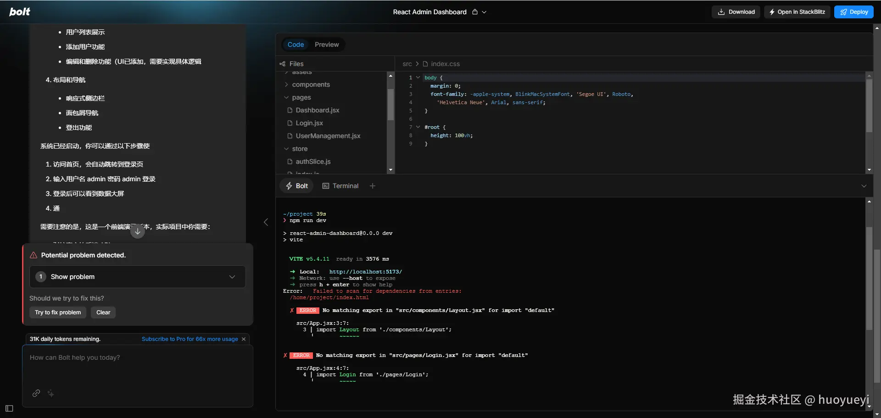The height and width of the screenshot is (418, 881).
Task: Click Try to fix problem button
Action: pyautogui.click(x=58, y=312)
